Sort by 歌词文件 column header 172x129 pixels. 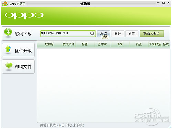tap(68, 44)
